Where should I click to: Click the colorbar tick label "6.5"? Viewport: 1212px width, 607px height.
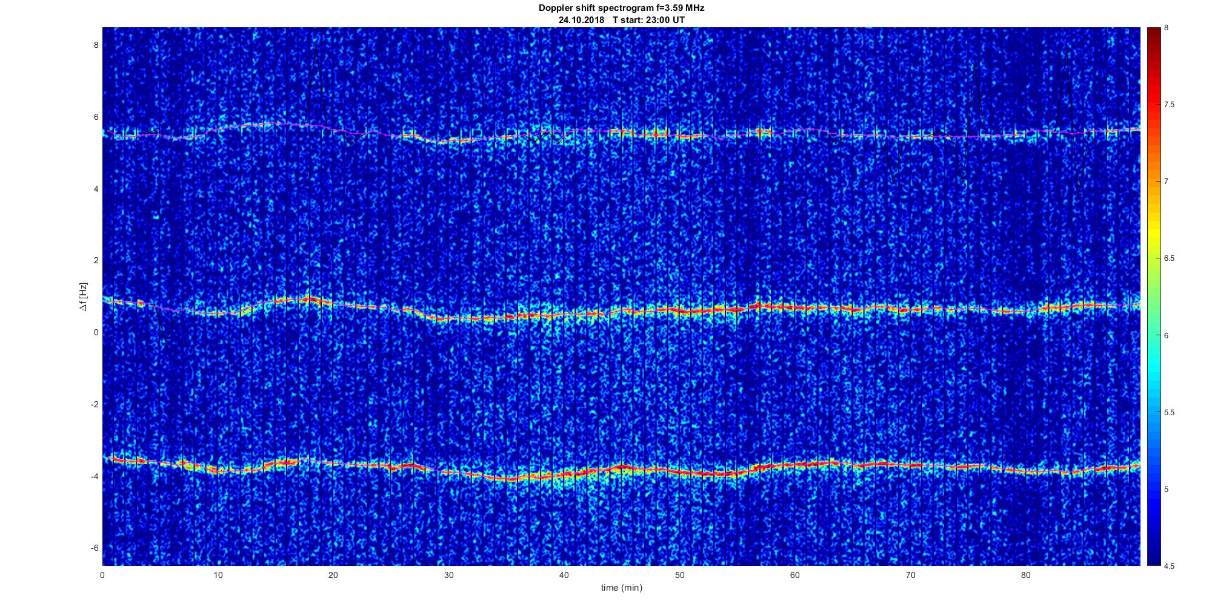[x=1170, y=258]
